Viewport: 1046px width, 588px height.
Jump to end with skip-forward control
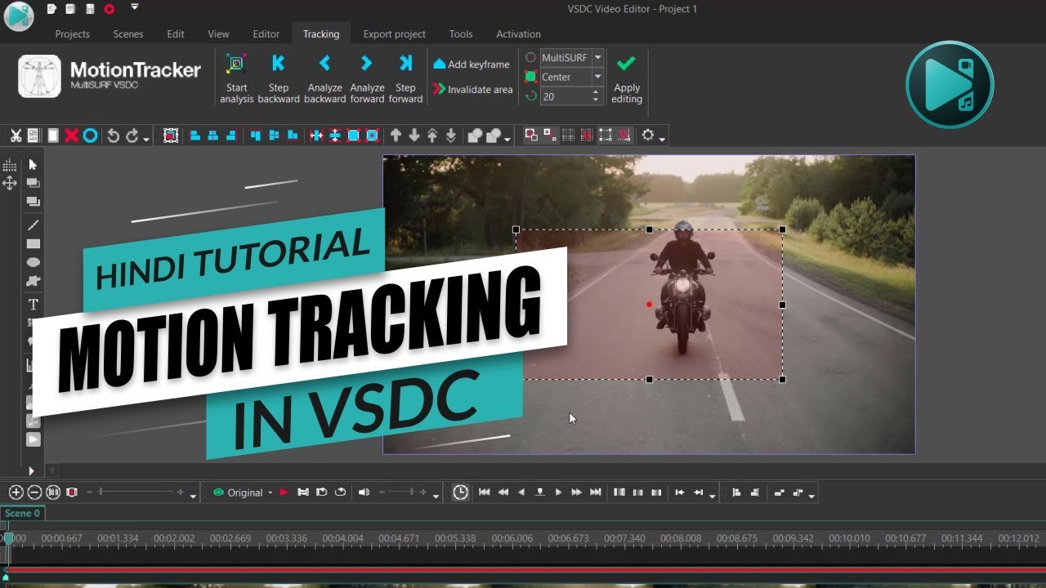click(x=595, y=492)
